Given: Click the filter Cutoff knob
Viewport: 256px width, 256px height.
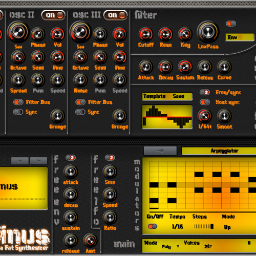Looking at the screenshot, I should pos(145,34).
